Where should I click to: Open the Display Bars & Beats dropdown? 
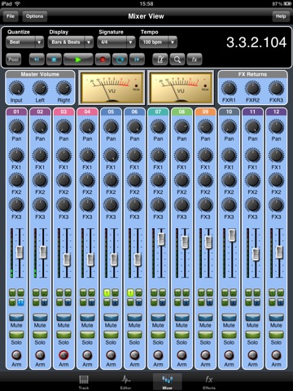pos(71,42)
